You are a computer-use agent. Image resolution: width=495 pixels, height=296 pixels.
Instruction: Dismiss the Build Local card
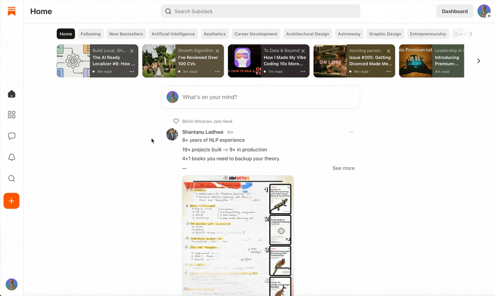coord(132,51)
